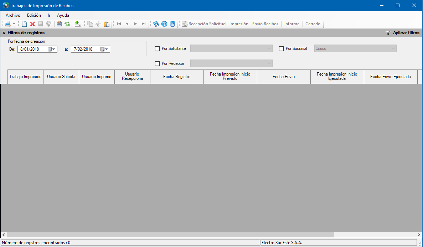
Task: Collapse the Filtros de registros panel
Action: [4, 33]
